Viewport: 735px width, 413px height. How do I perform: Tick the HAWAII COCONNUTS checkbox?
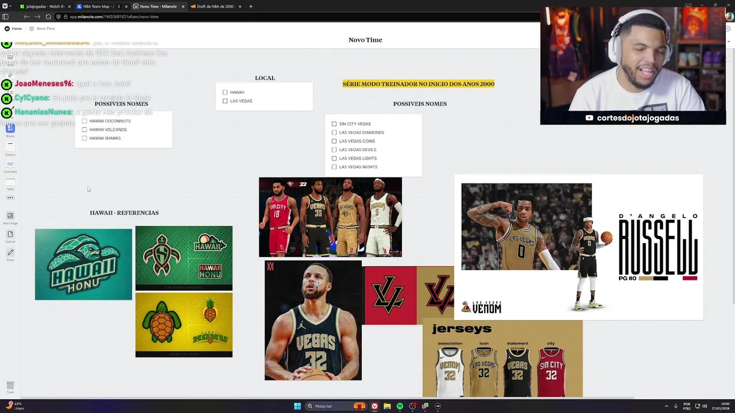84,121
